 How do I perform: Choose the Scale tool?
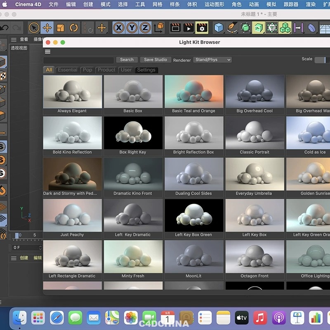[x=60, y=28]
